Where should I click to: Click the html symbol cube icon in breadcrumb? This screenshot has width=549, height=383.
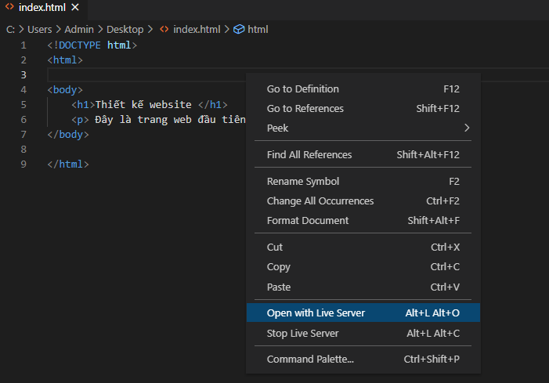239,30
